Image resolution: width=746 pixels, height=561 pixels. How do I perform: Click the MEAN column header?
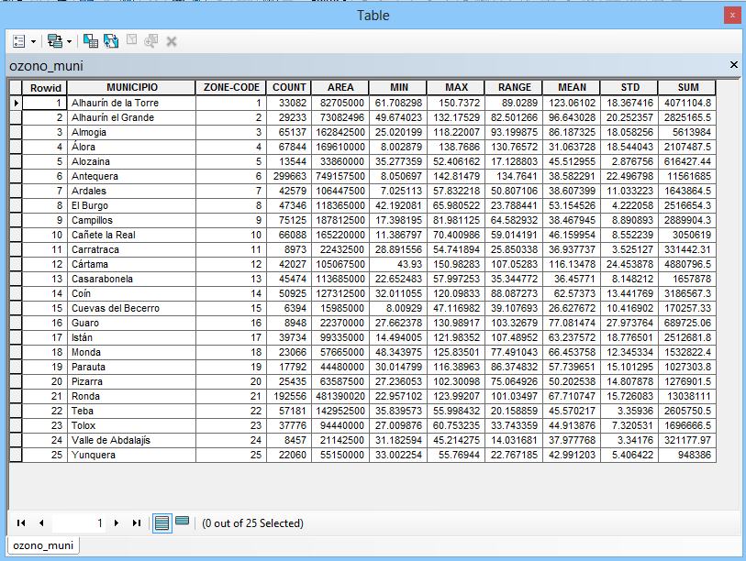(x=571, y=88)
